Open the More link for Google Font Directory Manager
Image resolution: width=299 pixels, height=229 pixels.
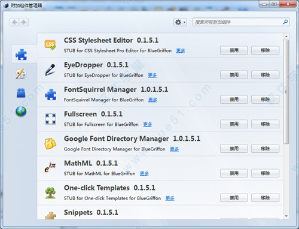[175, 149]
